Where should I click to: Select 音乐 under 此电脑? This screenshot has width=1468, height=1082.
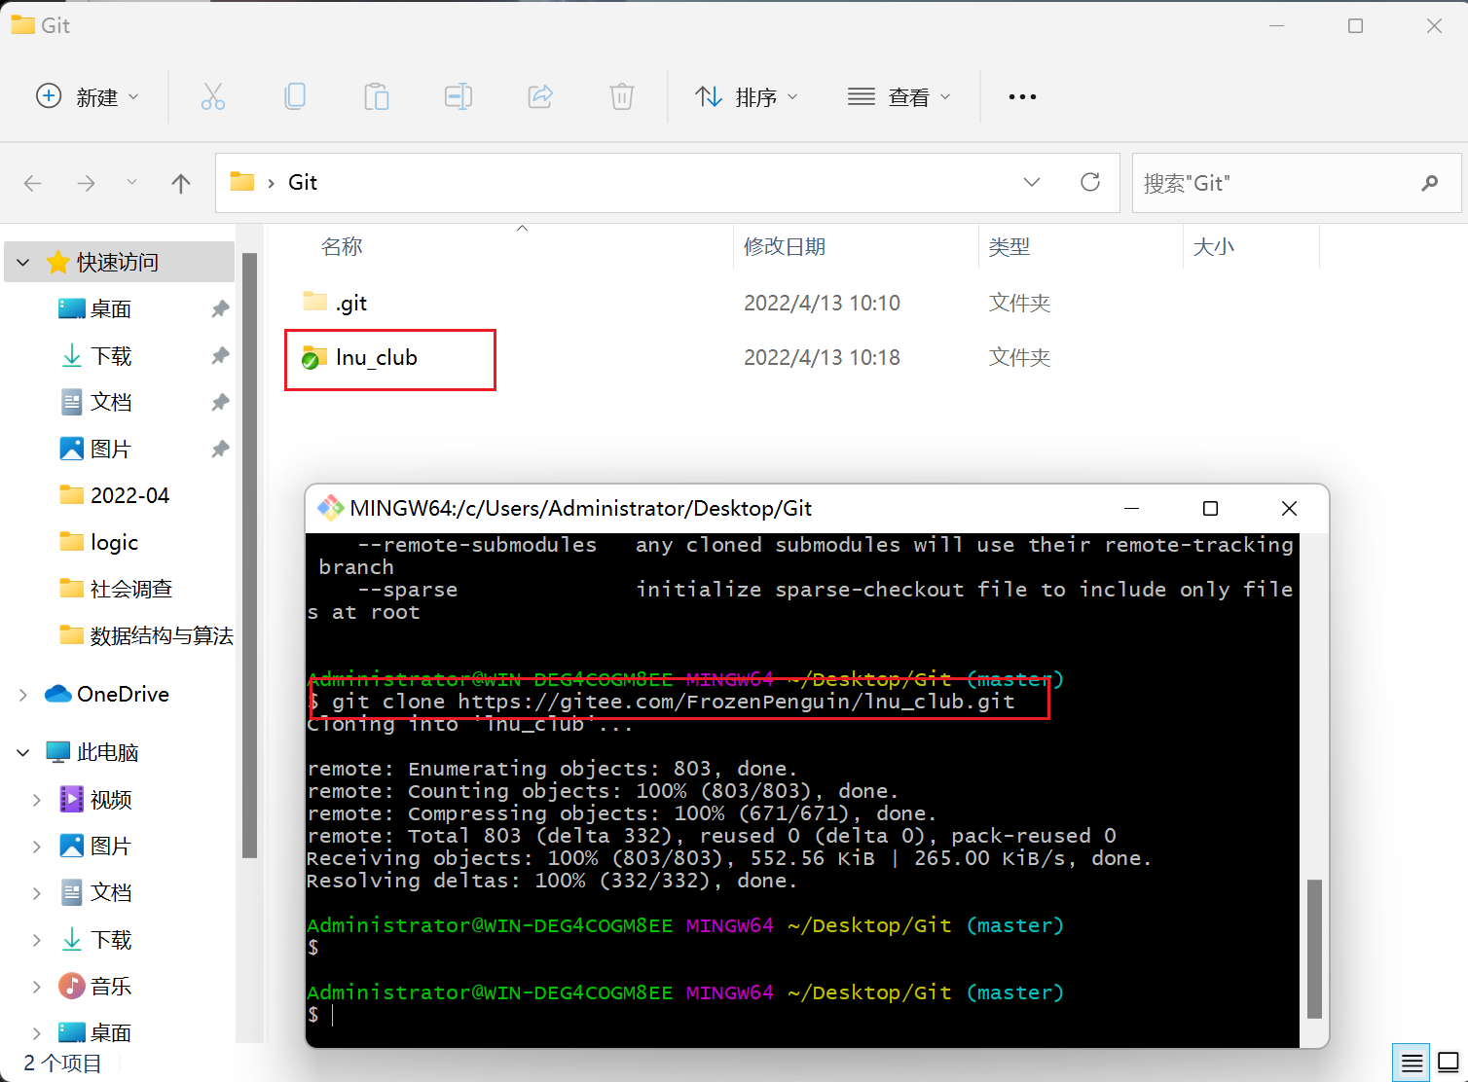[95, 987]
